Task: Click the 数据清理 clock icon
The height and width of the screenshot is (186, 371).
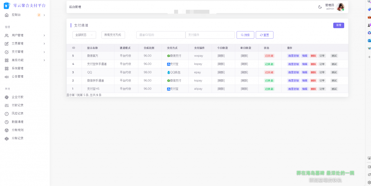Action: (7, 122)
